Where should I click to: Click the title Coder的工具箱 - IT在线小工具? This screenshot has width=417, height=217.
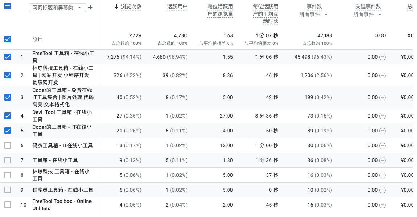[62, 131]
